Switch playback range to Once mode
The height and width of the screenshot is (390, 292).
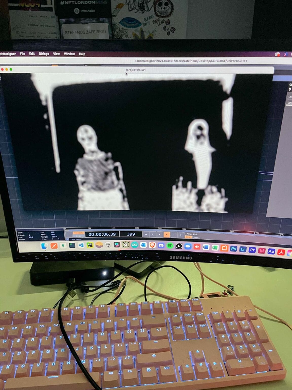point(196,237)
